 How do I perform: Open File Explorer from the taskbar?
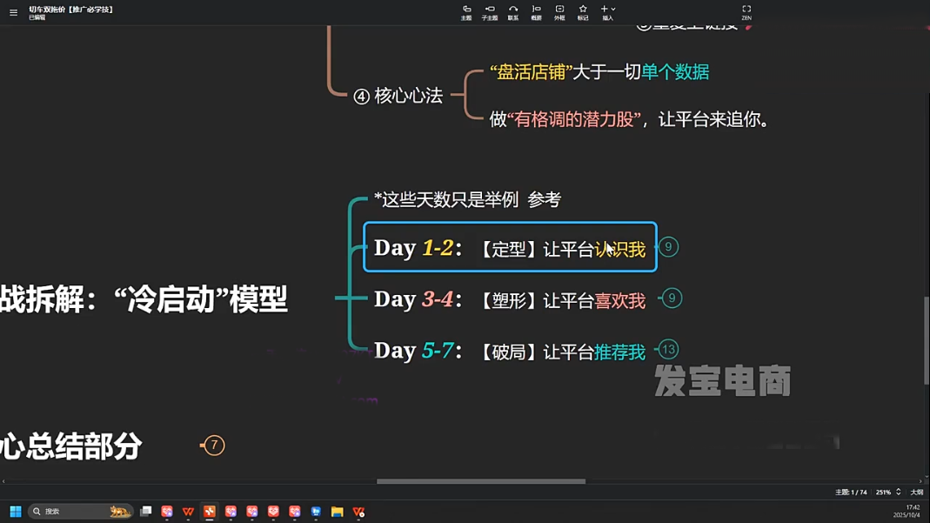337,512
